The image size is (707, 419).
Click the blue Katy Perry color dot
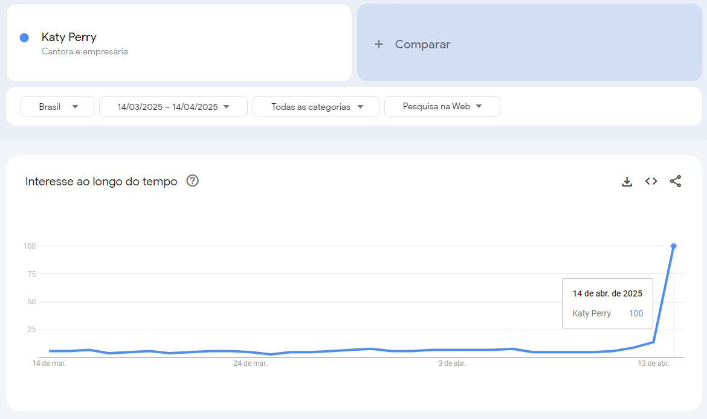(24, 38)
